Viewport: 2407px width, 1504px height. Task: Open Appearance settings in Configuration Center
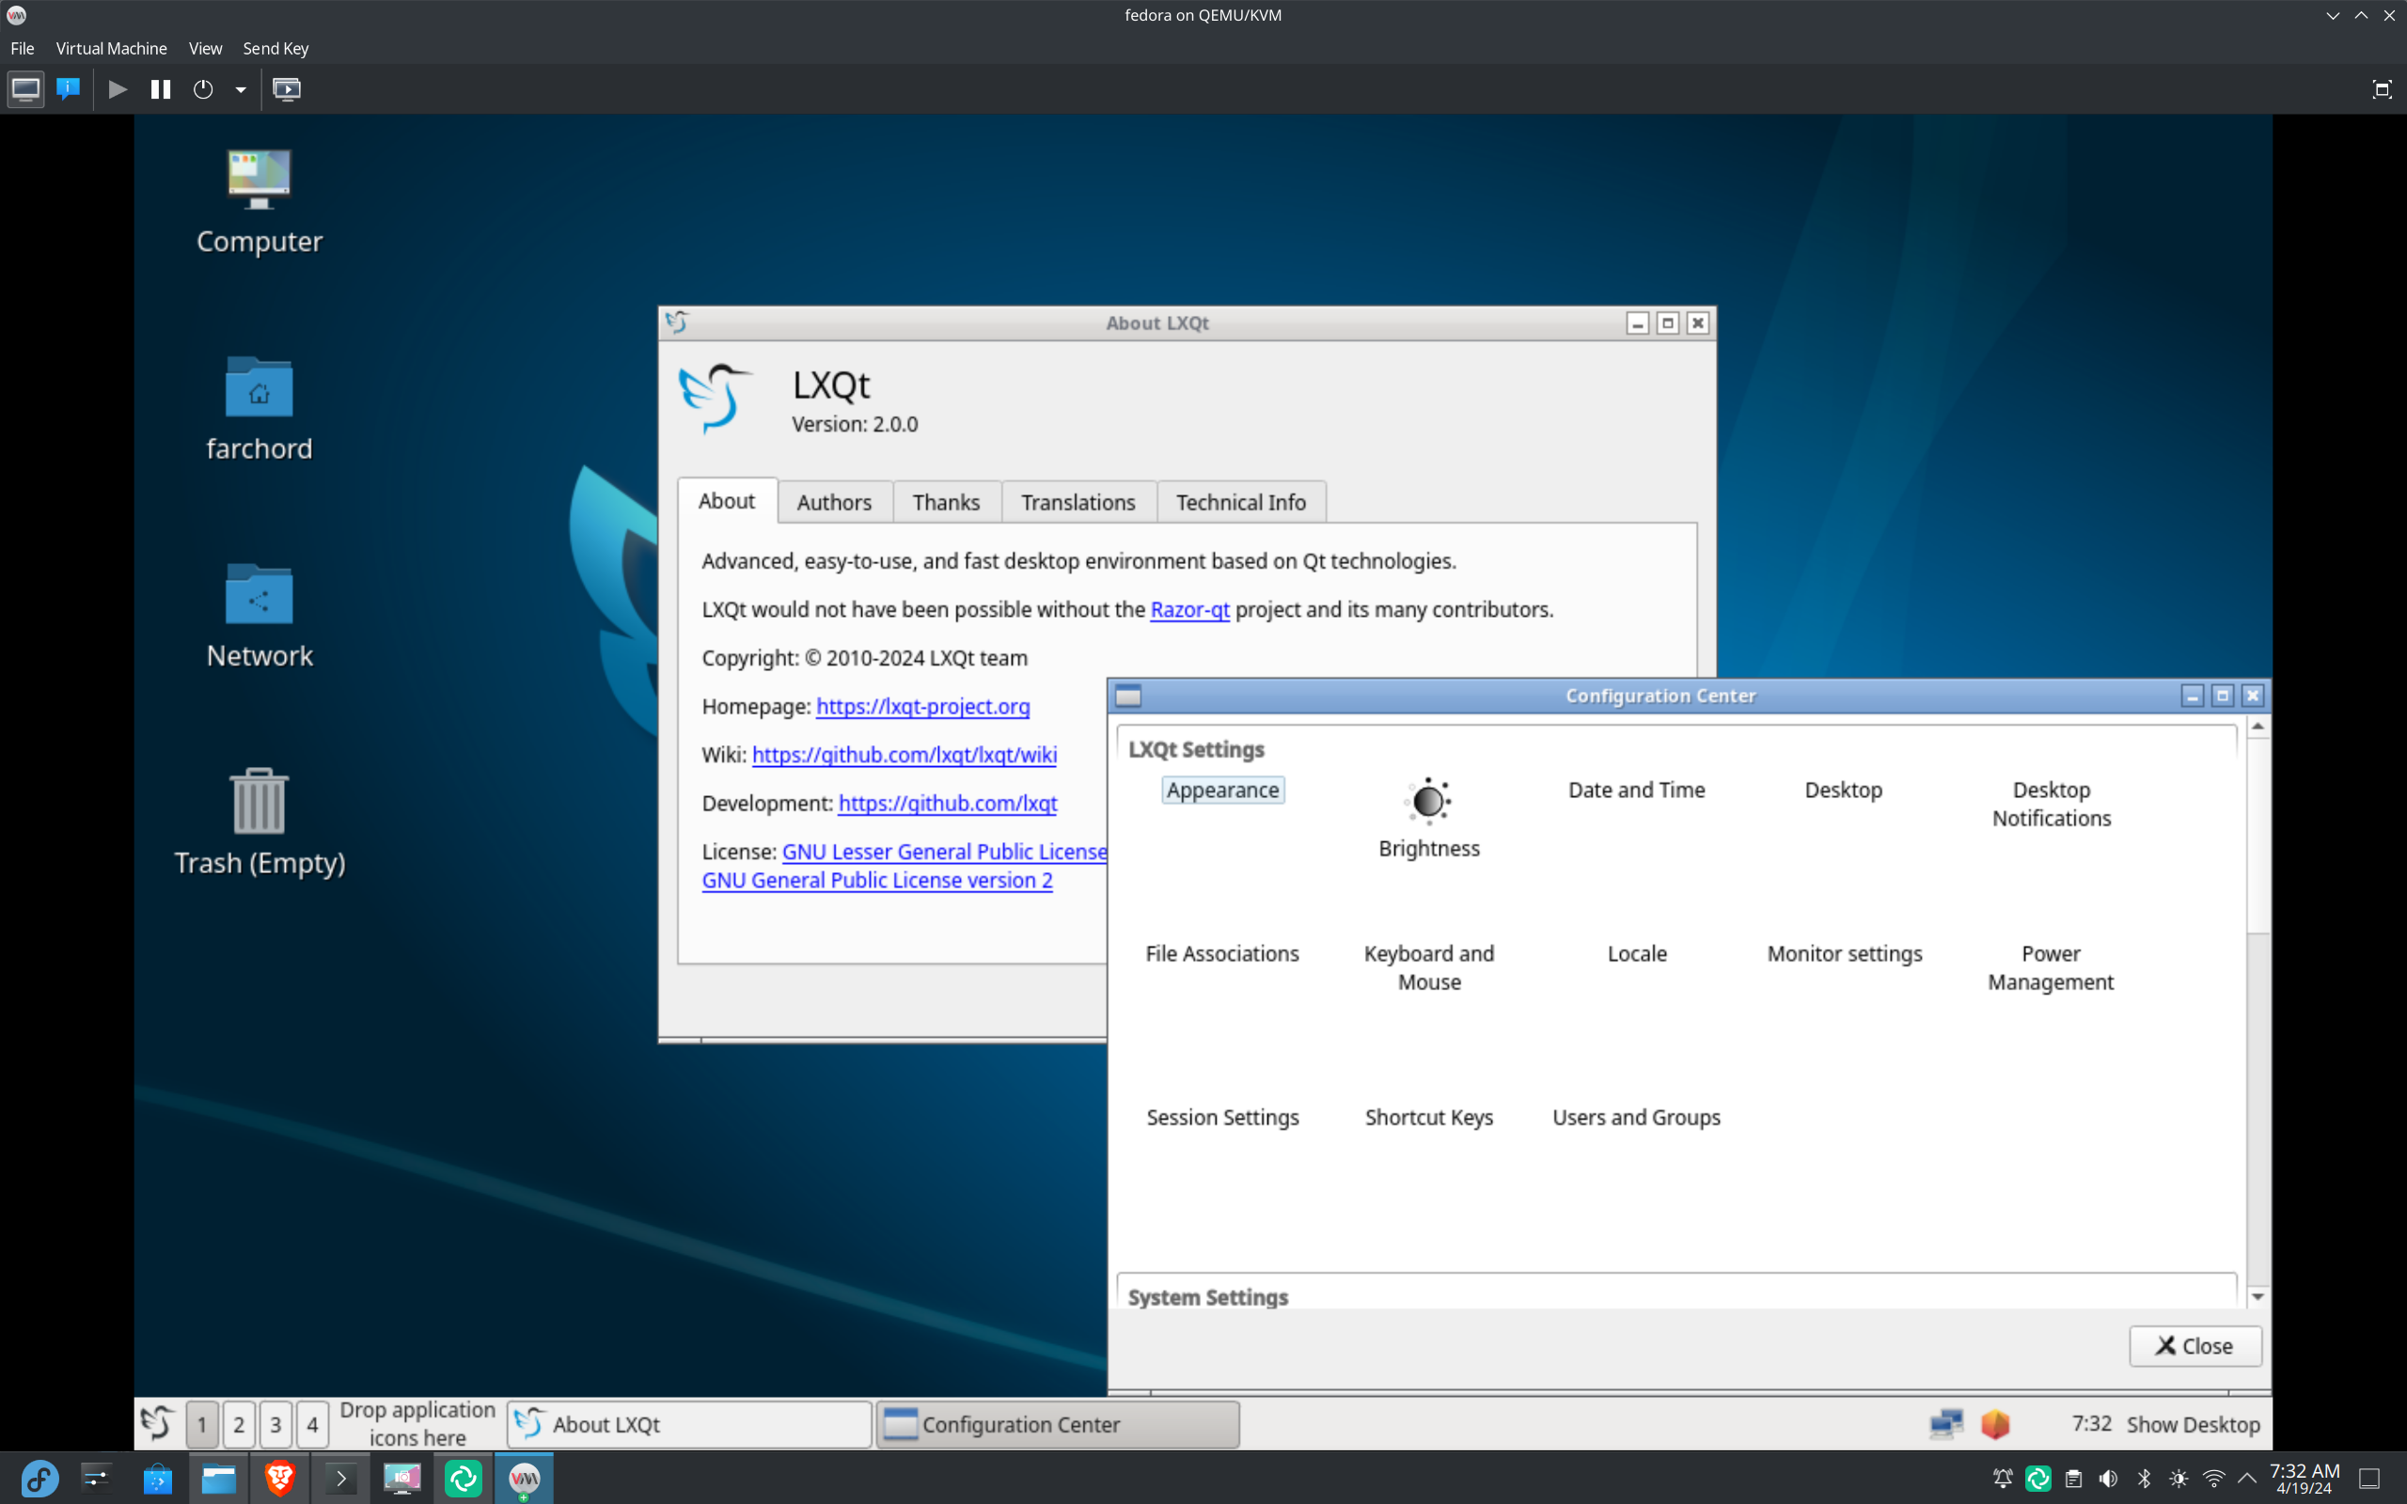(1222, 790)
